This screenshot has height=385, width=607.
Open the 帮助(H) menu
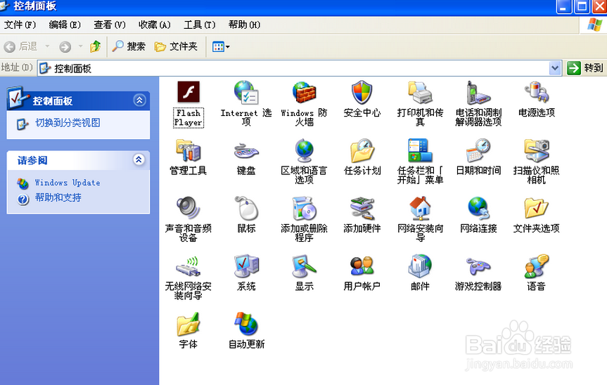pos(244,25)
